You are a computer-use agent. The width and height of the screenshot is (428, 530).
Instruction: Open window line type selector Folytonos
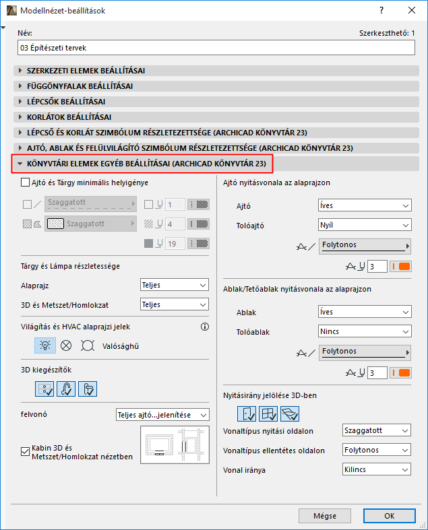pos(365,352)
